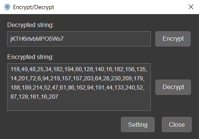Click the second line starting with 14,201,72
This screenshot has height=139, width=199.
pos(78,78)
